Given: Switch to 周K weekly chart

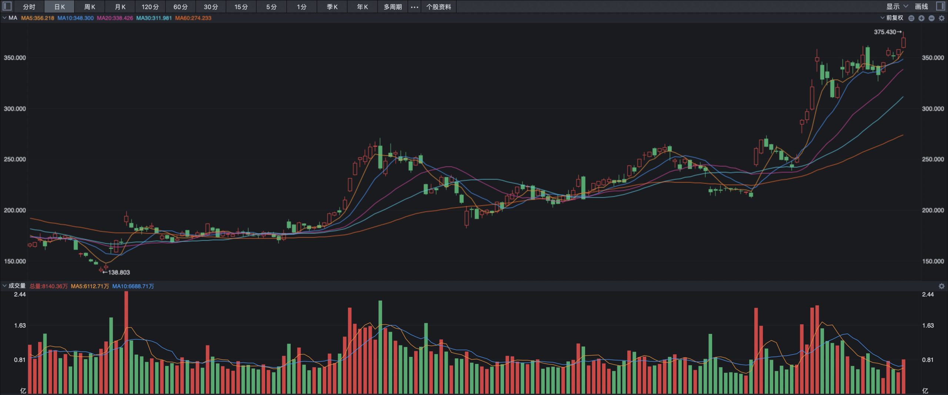Looking at the screenshot, I should point(90,7).
